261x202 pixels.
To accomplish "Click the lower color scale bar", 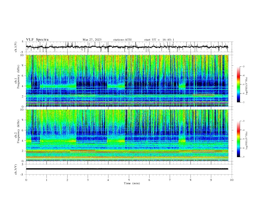I will click(x=239, y=139).
